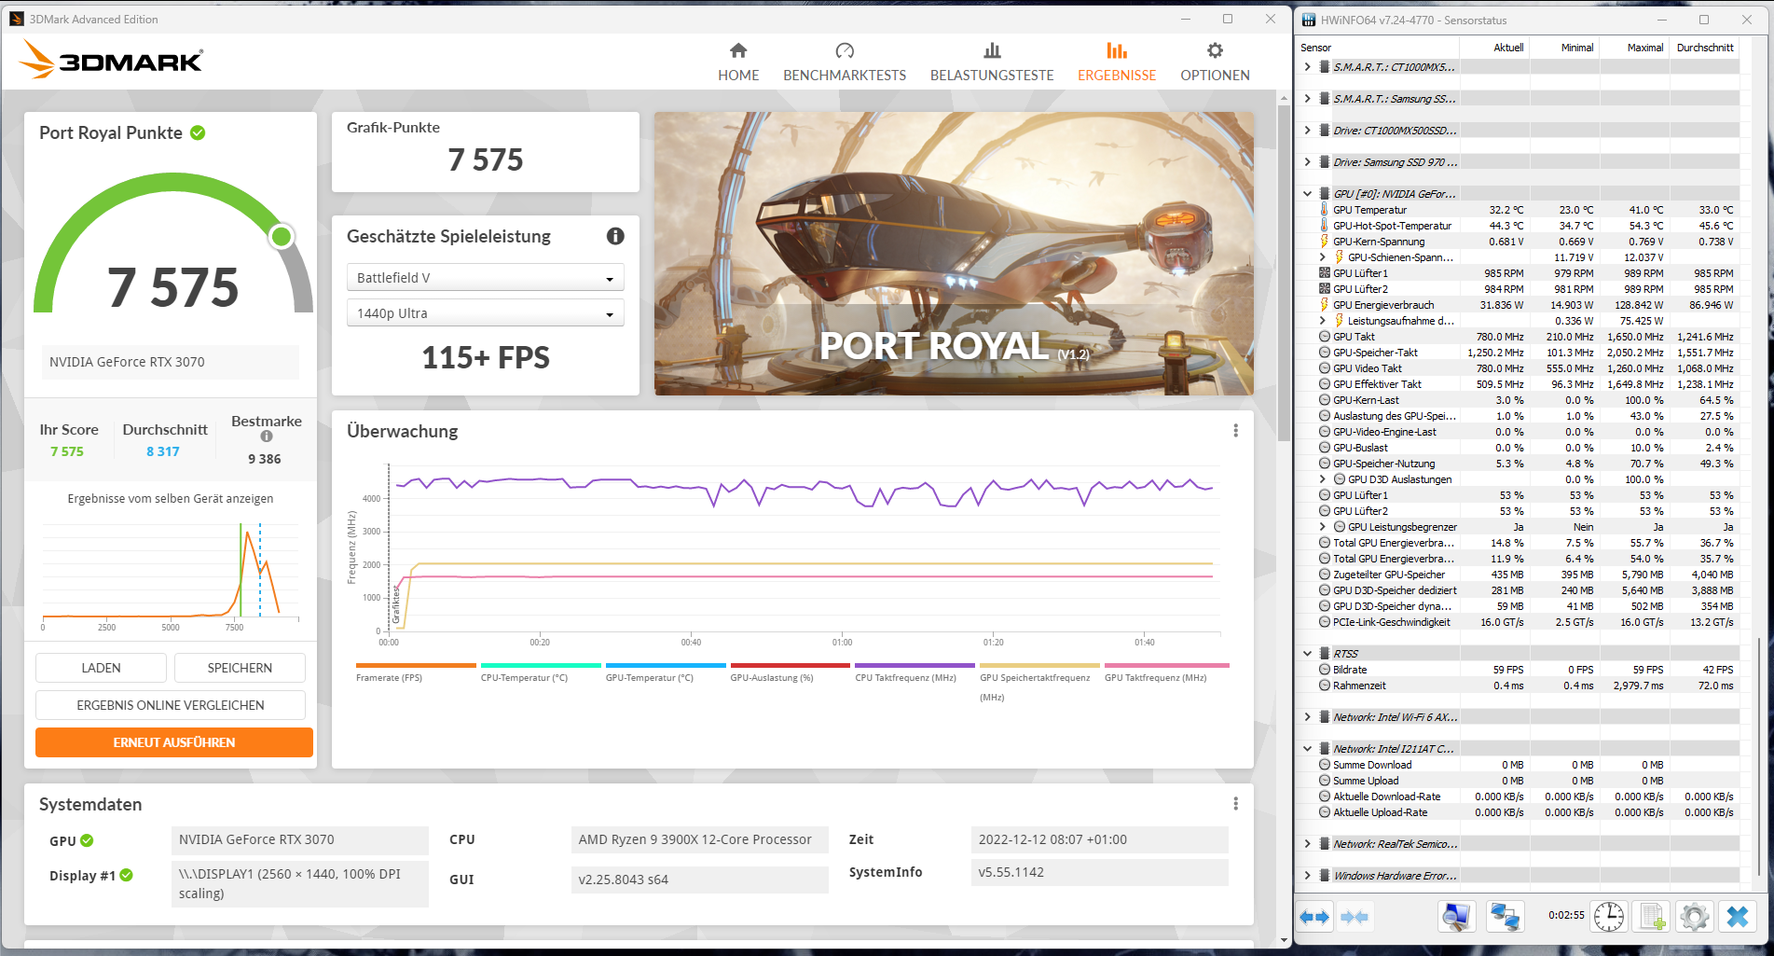The height and width of the screenshot is (956, 1774).
Task: Click the orange ERNEUT AUSFÜHREN button
Action: tap(174, 742)
